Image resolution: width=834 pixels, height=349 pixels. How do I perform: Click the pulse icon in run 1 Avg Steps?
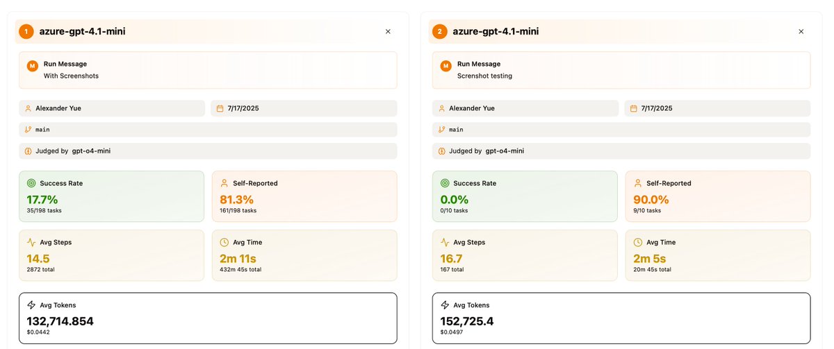click(x=31, y=242)
